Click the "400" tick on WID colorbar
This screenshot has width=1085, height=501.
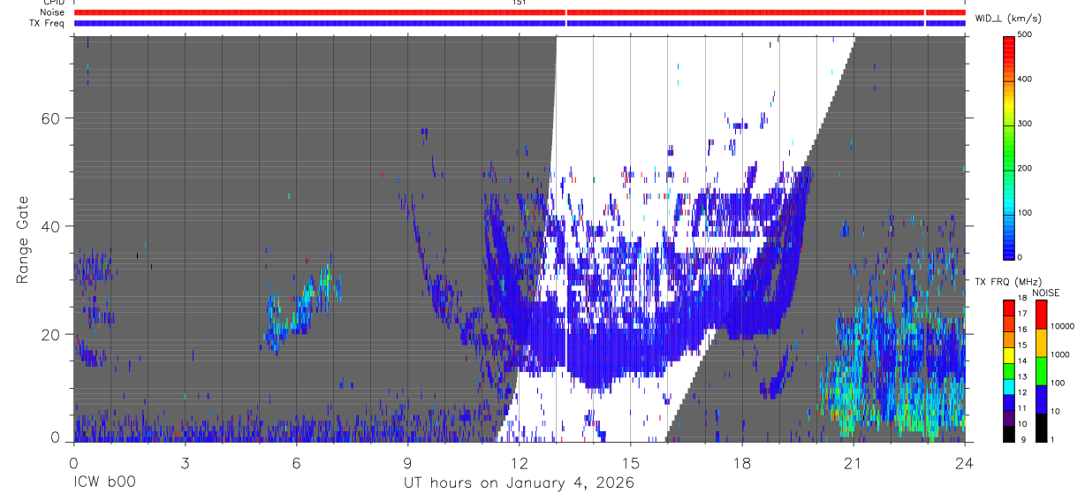[1026, 80]
